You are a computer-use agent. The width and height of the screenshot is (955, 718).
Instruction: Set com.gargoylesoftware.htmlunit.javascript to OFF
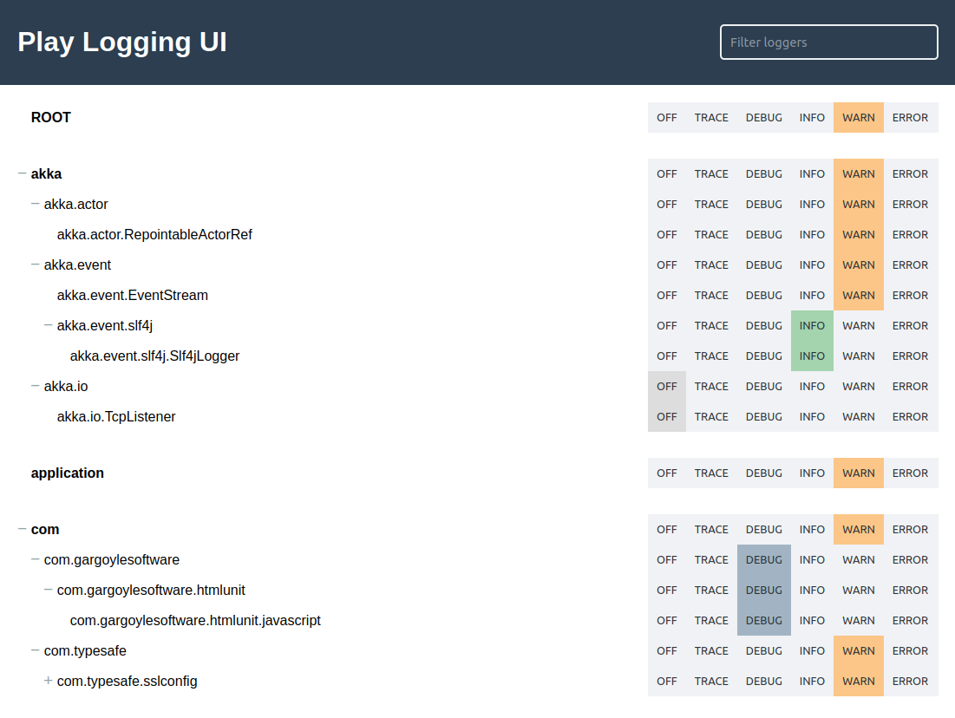coord(667,621)
